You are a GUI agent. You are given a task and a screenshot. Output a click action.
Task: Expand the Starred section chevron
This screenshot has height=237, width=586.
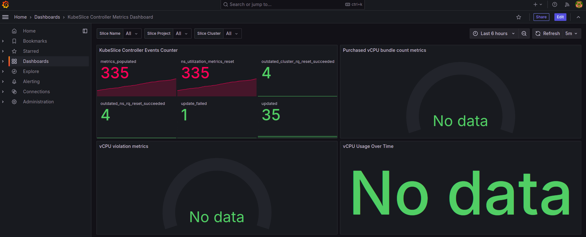pyautogui.click(x=3, y=51)
